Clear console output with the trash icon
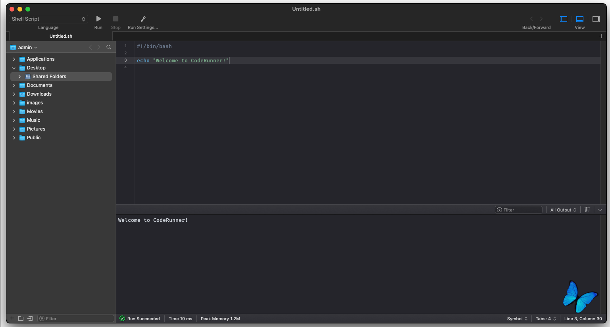610x327 pixels. coord(587,210)
